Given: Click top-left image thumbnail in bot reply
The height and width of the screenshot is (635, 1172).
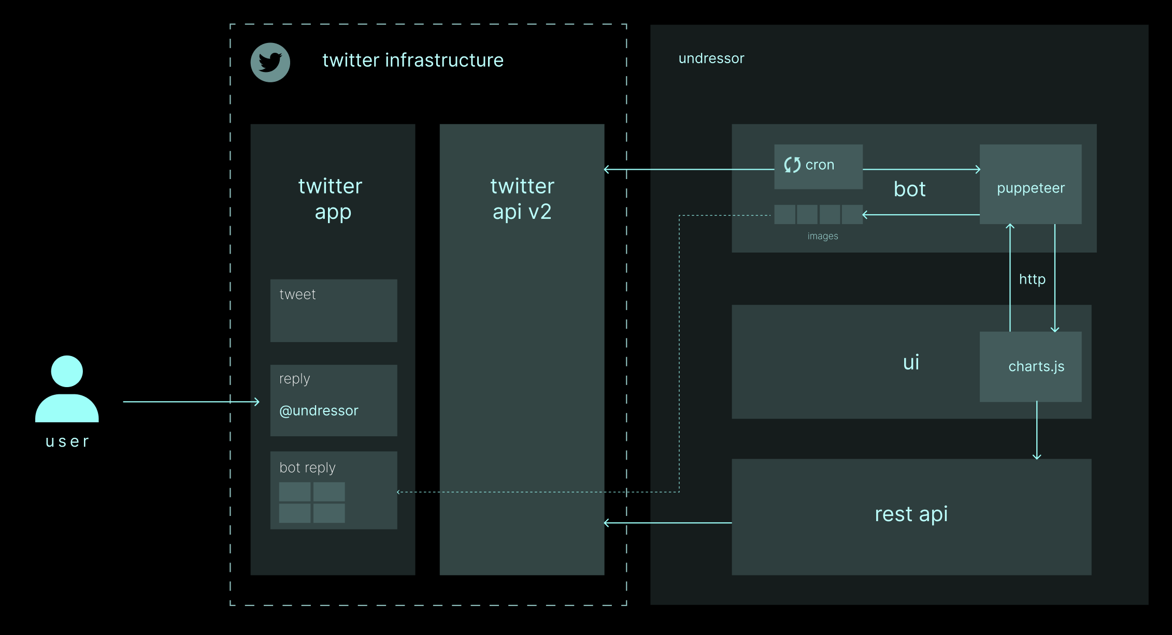Looking at the screenshot, I should (x=295, y=492).
